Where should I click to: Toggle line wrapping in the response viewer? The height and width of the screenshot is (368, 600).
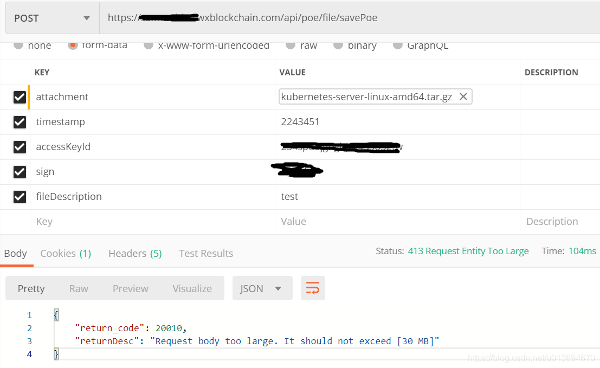click(313, 288)
